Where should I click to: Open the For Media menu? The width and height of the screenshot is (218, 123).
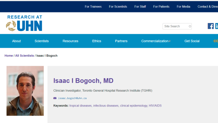coord(183,7)
